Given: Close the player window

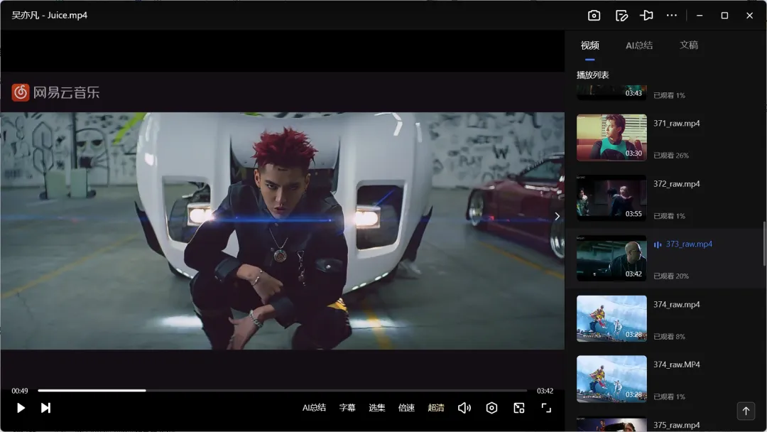Looking at the screenshot, I should click(749, 16).
